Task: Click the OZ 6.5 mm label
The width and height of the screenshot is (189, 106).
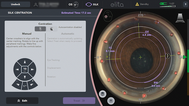Action: [147, 33]
